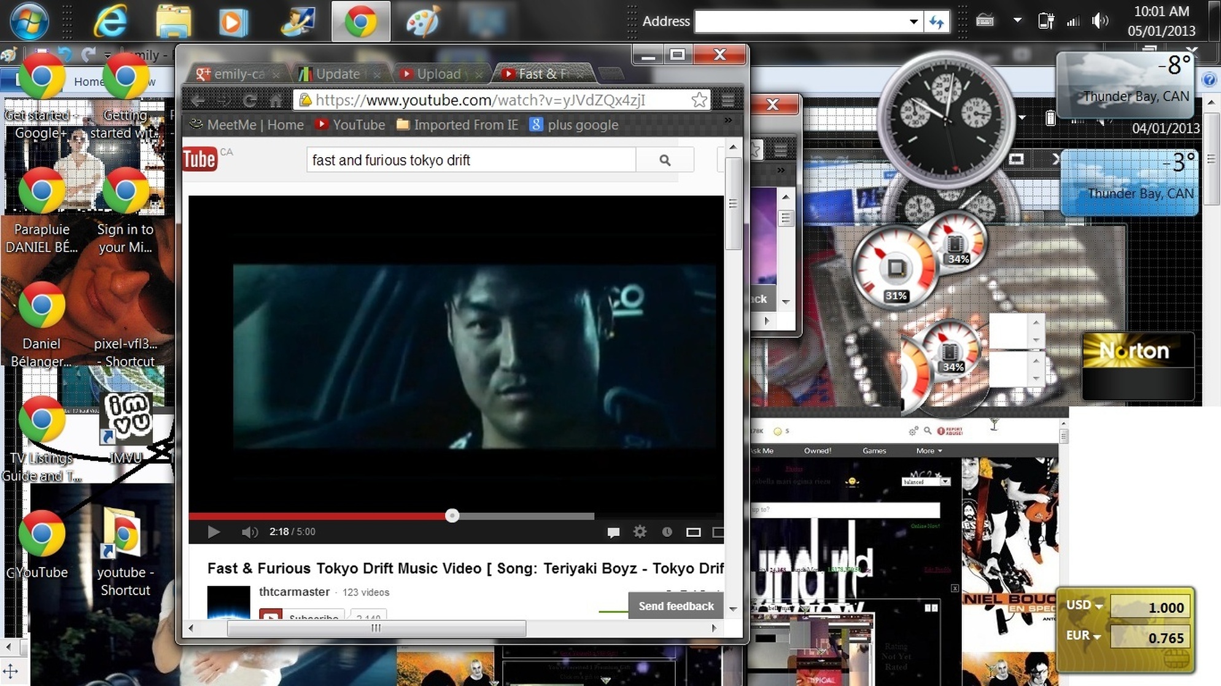
Task: Play the paused YouTube video
Action: [213, 531]
